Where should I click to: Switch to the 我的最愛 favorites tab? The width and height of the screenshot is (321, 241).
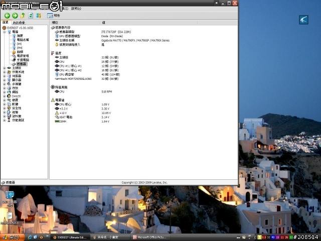[19, 23]
